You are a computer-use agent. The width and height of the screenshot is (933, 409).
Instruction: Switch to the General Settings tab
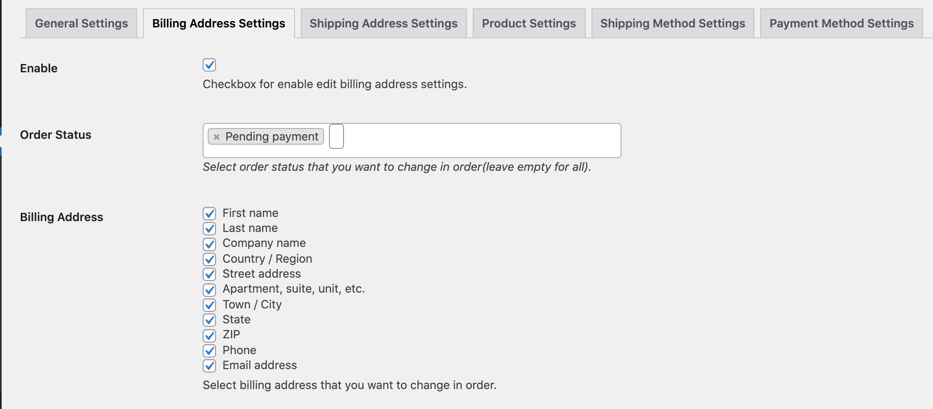click(x=81, y=23)
